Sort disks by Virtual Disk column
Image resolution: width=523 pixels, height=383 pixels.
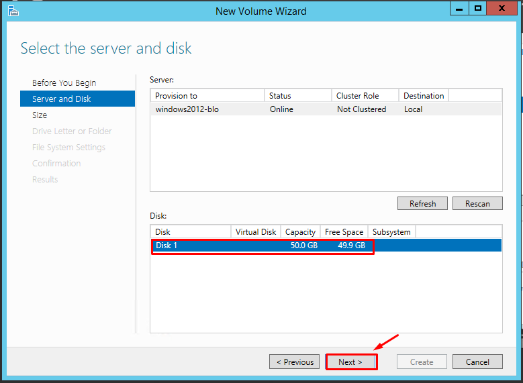(x=256, y=231)
